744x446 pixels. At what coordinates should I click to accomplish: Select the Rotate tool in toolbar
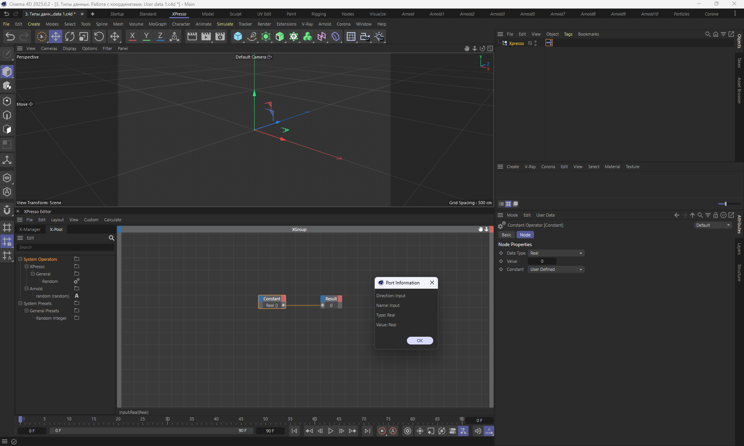pyautogui.click(x=70, y=36)
